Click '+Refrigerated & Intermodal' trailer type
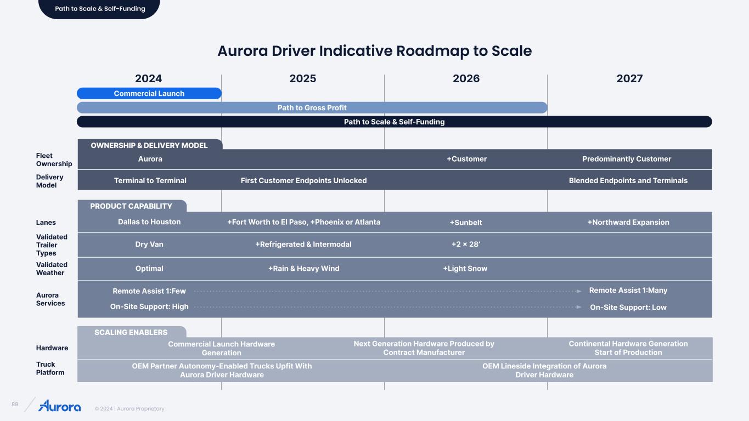Image resolution: width=749 pixels, height=421 pixels. pyautogui.click(x=303, y=244)
